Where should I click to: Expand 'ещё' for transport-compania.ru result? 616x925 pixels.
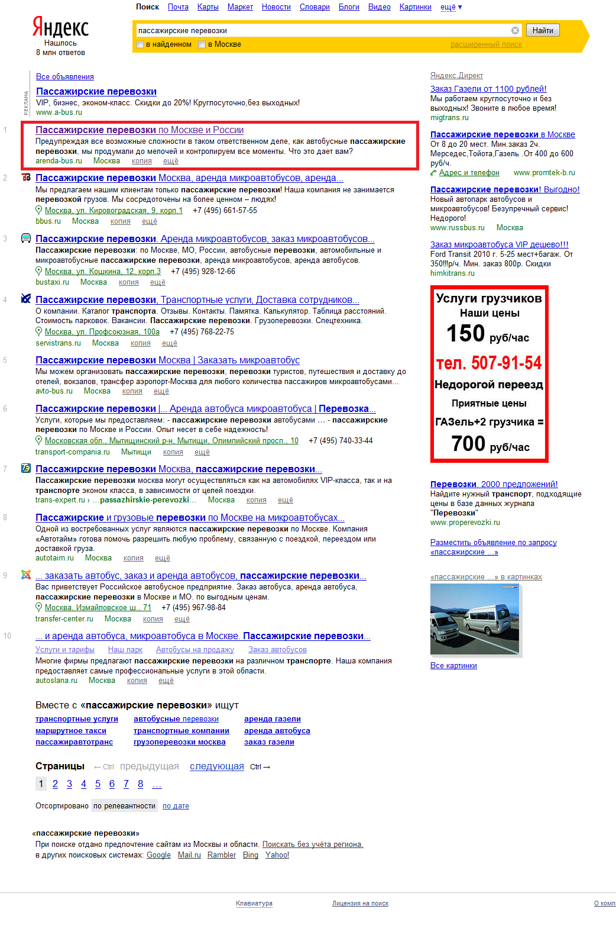click(x=202, y=452)
